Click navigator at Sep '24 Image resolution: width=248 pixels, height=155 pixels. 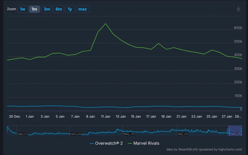[x=182, y=134]
